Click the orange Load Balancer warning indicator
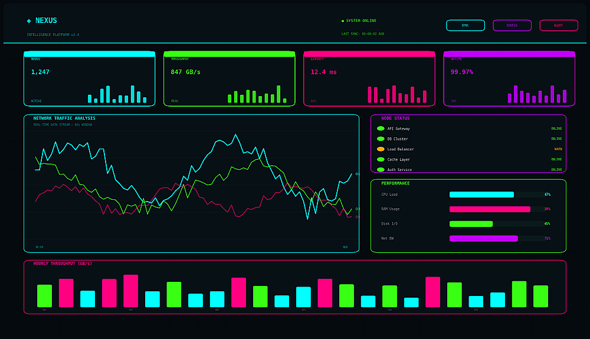 coord(381,149)
